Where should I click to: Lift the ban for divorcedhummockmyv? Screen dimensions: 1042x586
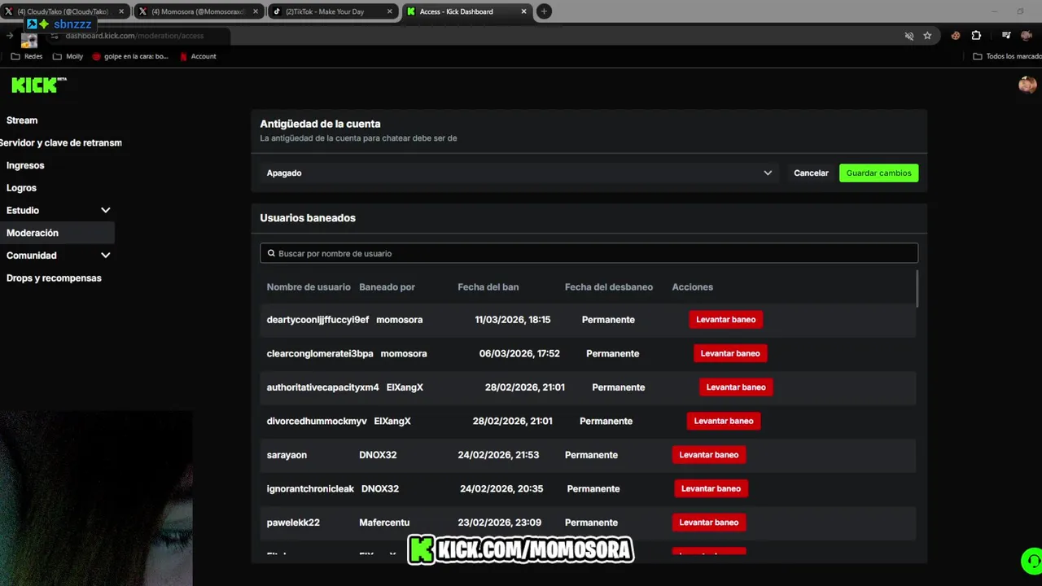[x=724, y=421]
